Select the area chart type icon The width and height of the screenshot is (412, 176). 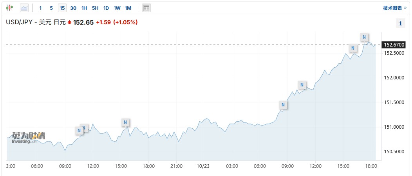click(x=24, y=8)
